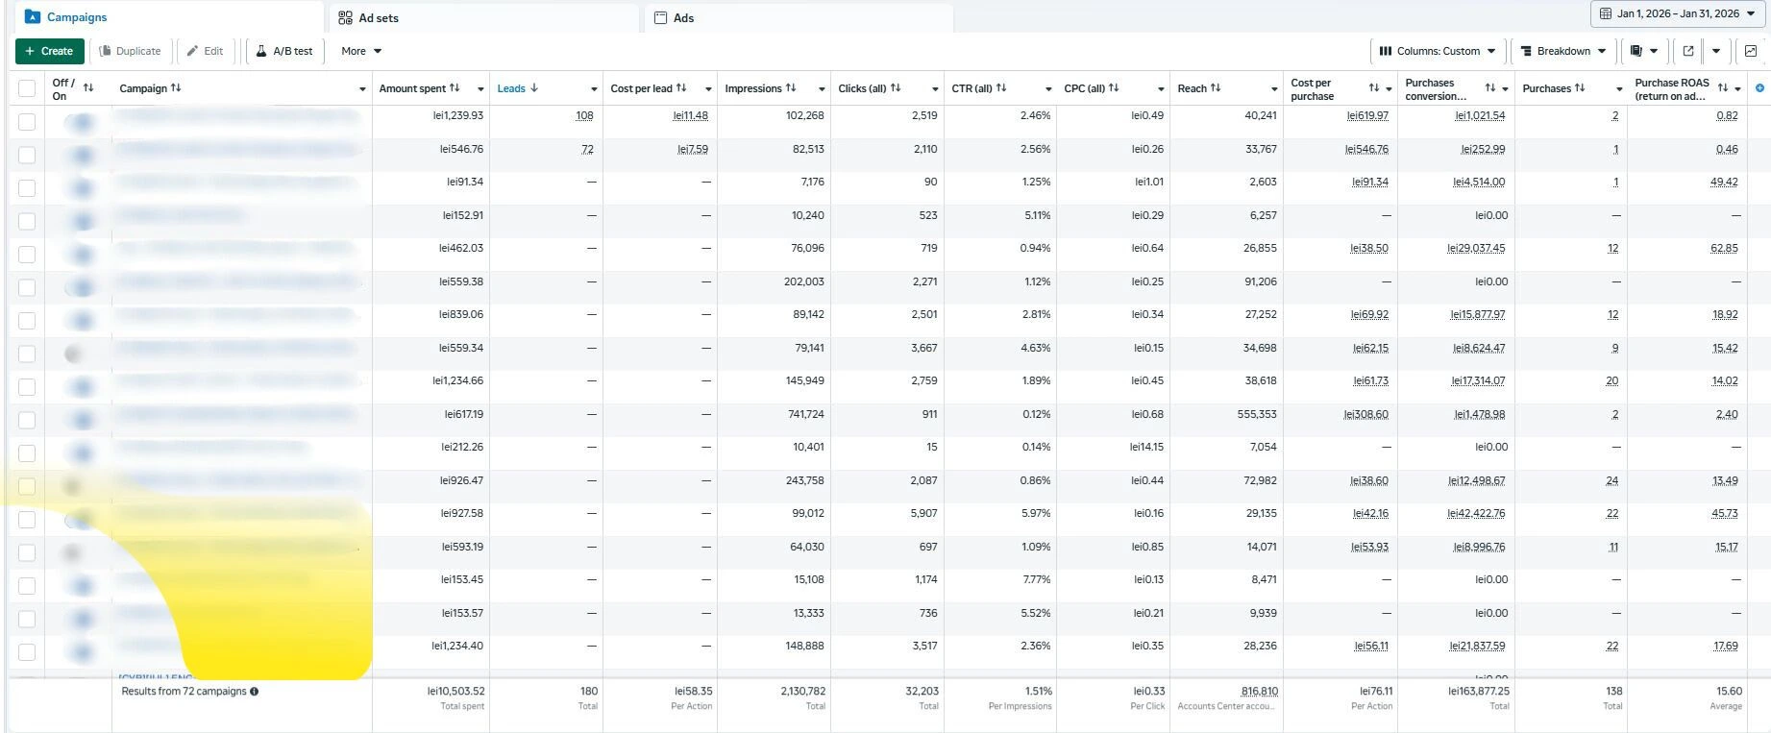The width and height of the screenshot is (1771, 733).
Task: Check the select-all campaigns header checkbox
Action: (27, 88)
